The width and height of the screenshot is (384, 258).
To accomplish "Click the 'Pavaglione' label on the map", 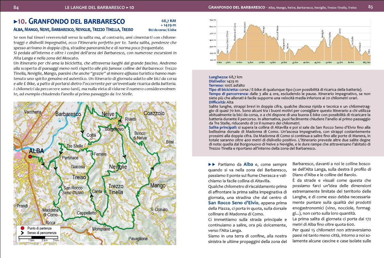I will click(138, 238).
